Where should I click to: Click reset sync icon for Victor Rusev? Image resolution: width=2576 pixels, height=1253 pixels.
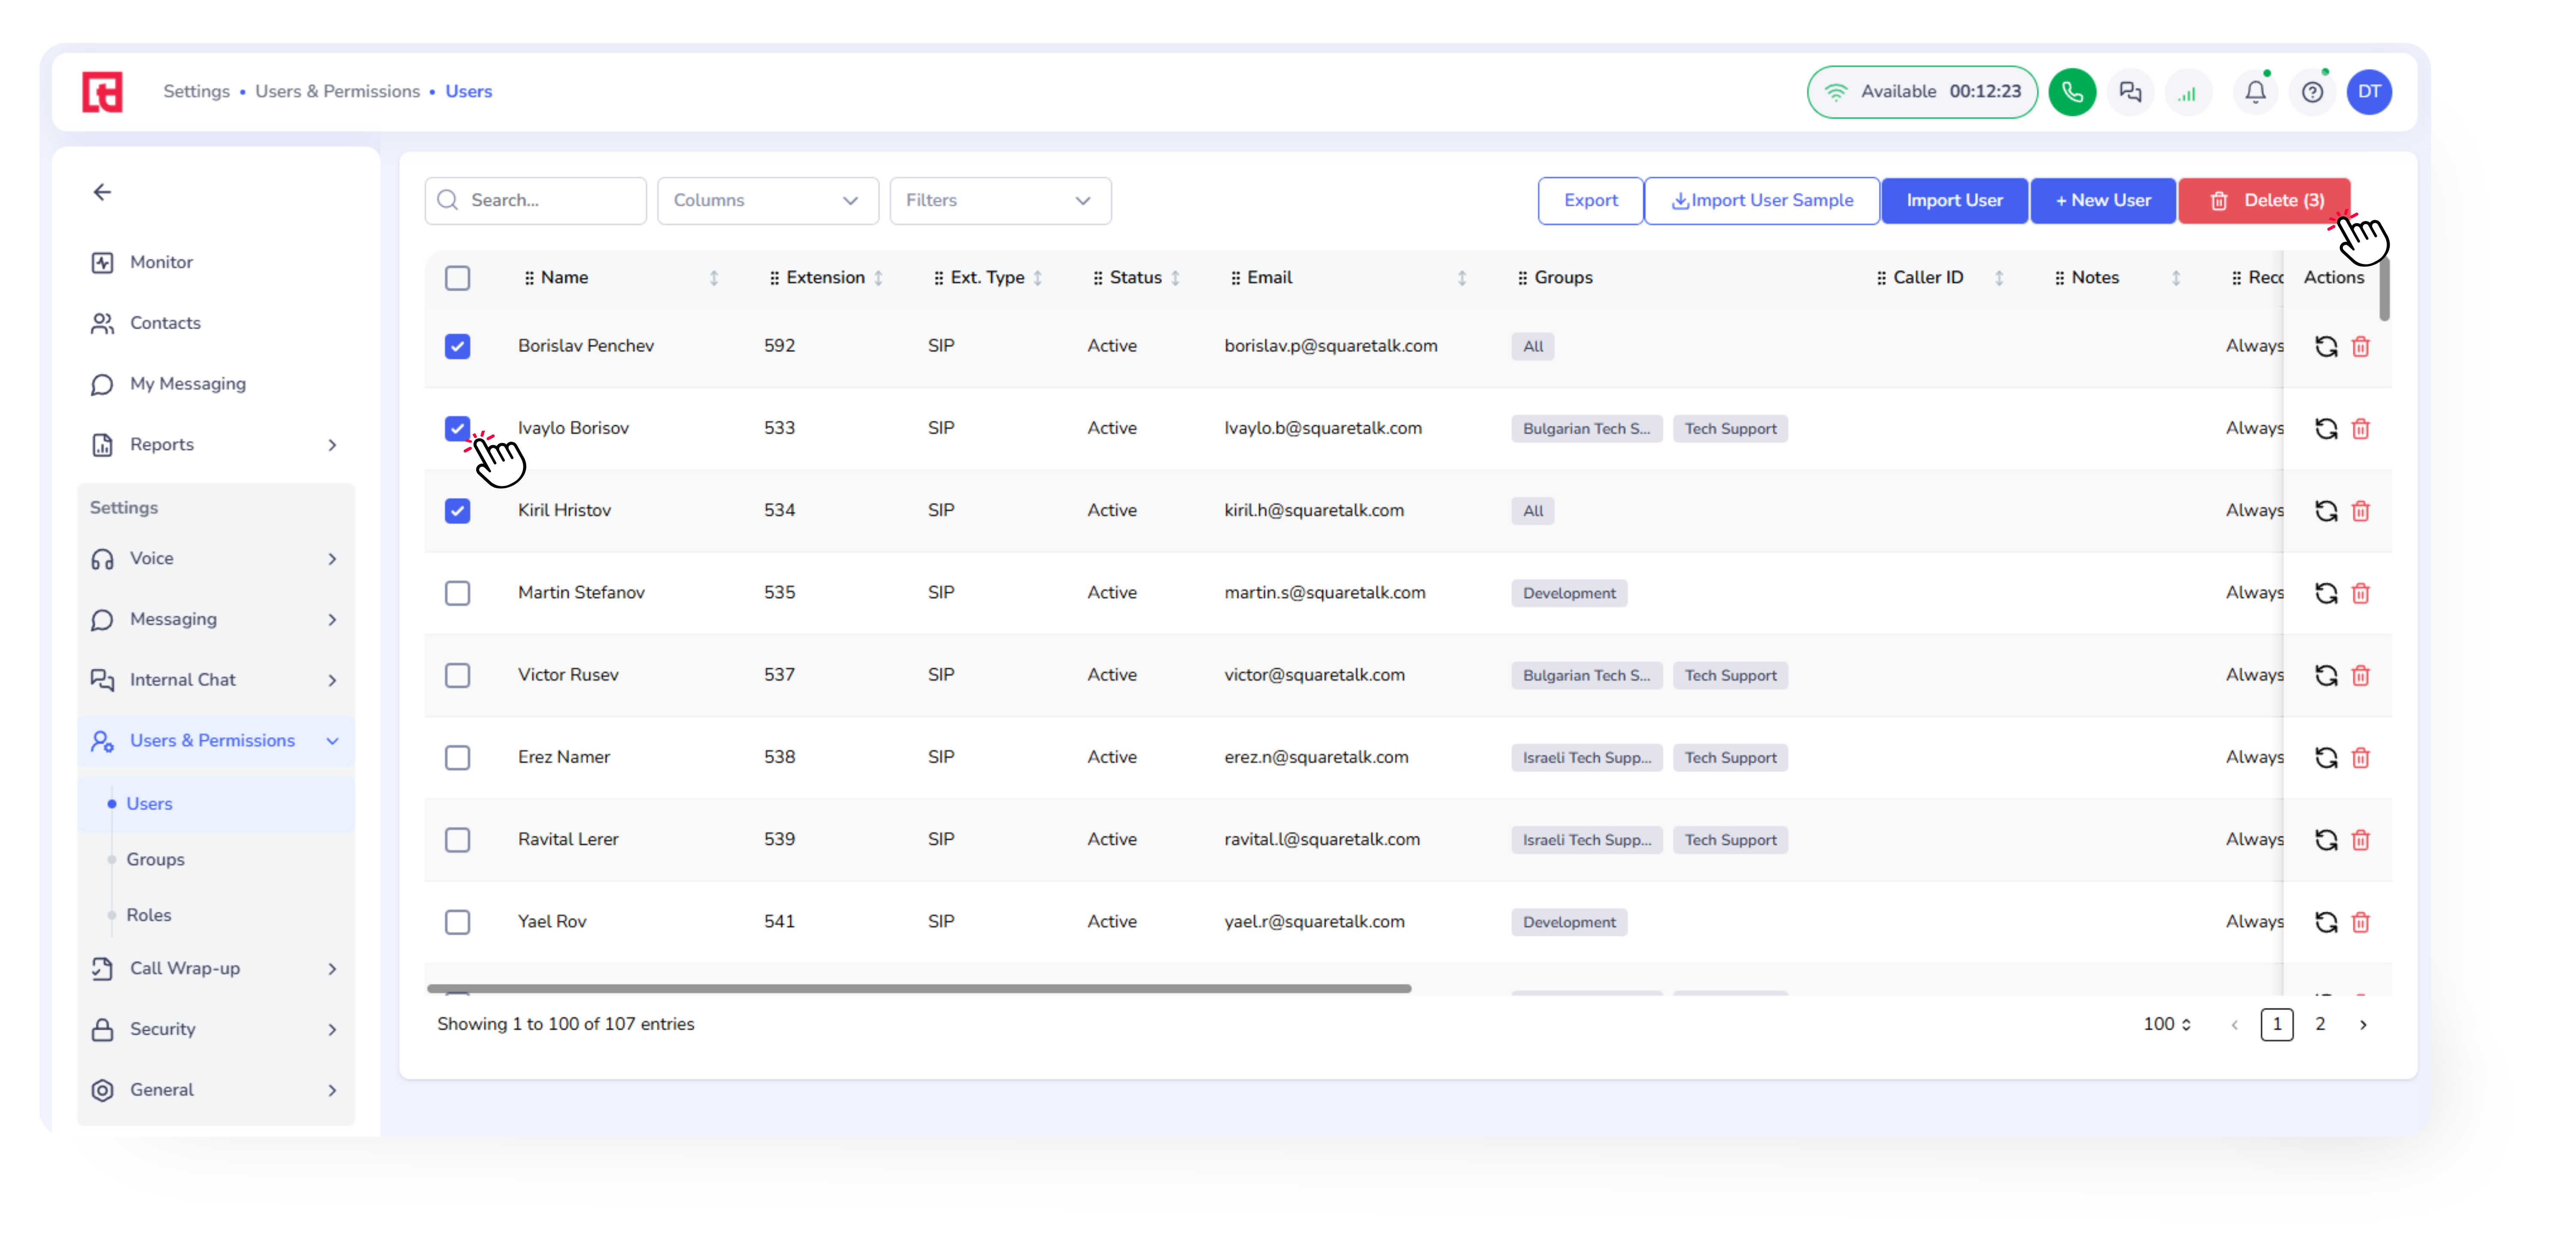[x=2326, y=675]
